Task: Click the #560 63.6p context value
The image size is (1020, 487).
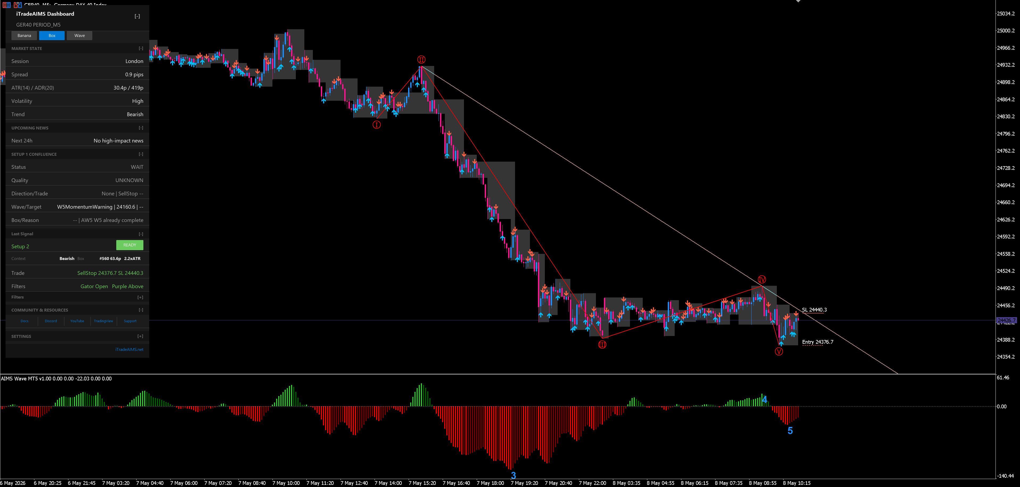Action: click(110, 259)
